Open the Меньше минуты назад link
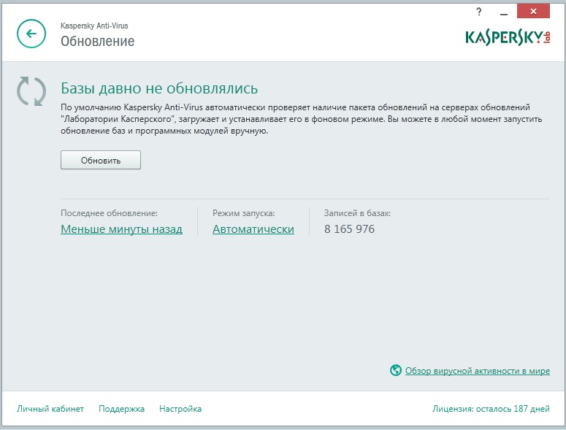The width and height of the screenshot is (566, 430). click(x=121, y=229)
